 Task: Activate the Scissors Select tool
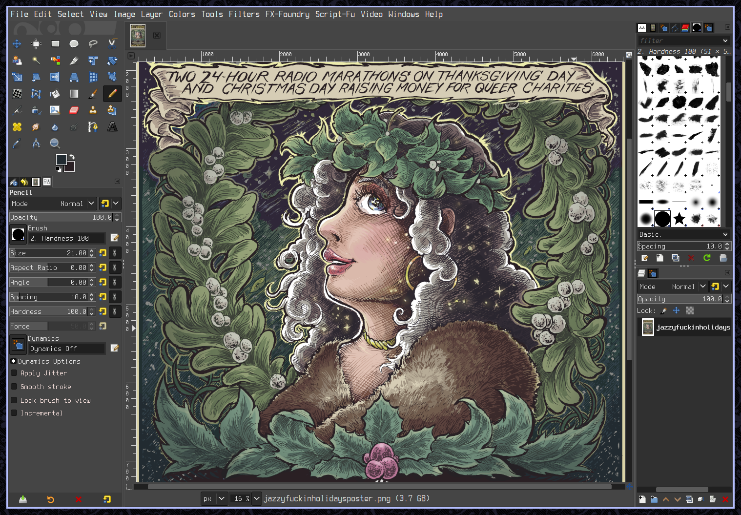(x=112, y=44)
